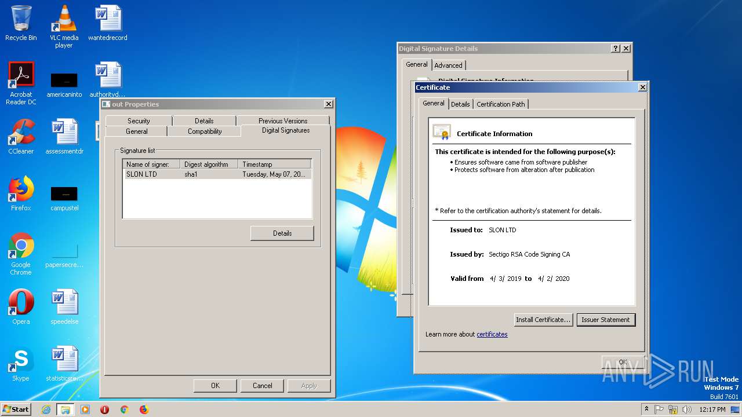Select the papersecre desktop file
This screenshot has height=417, width=742.
[x=64, y=255]
